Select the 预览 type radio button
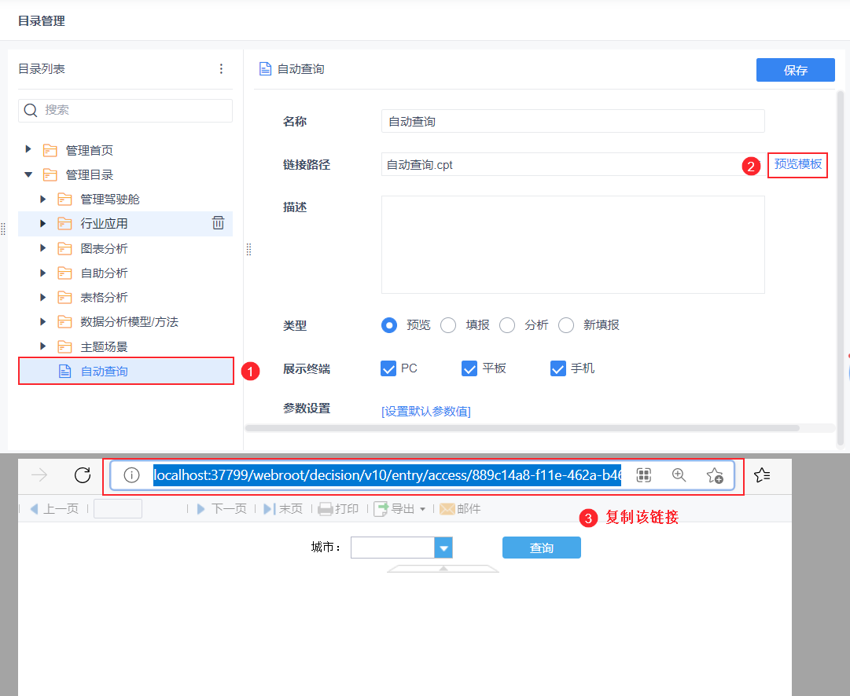850x696 pixels. [389, 325]
